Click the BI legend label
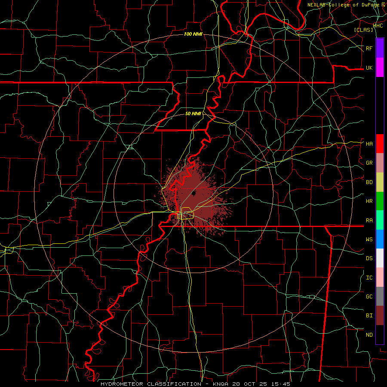 click(369, 316)
